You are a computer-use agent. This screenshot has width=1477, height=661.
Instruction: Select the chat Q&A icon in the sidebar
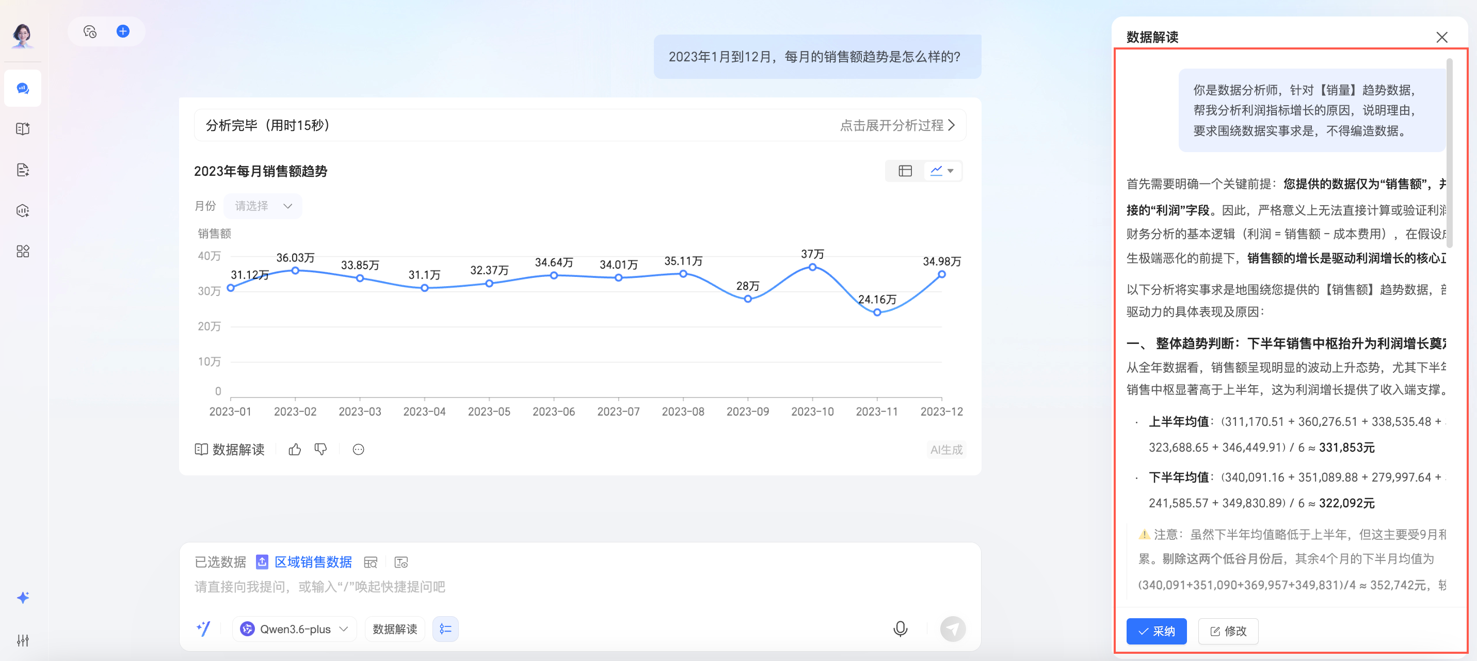coord(23,88)
